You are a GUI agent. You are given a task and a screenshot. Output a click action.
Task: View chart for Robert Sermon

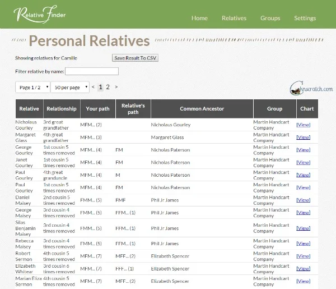coord(303,256)
